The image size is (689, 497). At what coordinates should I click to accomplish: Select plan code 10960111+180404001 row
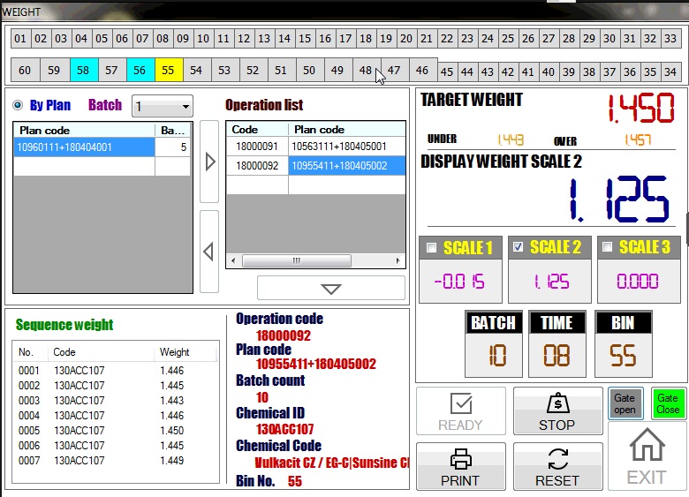(x=84, y=147)
